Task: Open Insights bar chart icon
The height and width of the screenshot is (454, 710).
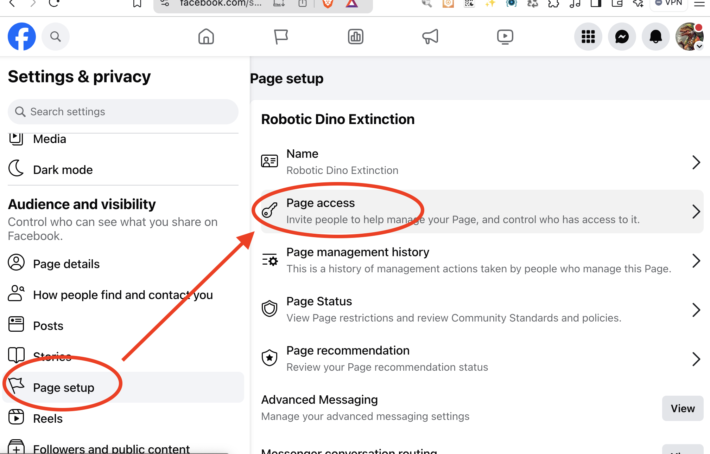Action: [x=355, y=37]
